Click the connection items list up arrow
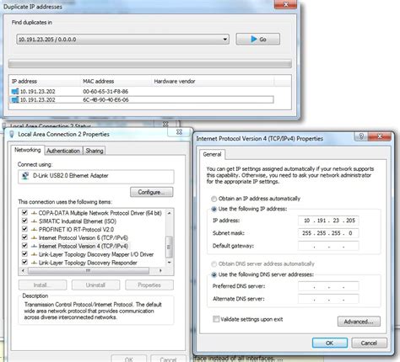The width and height of the screenshot is (400, 362). pyautogui.click(x=169, y=213)
